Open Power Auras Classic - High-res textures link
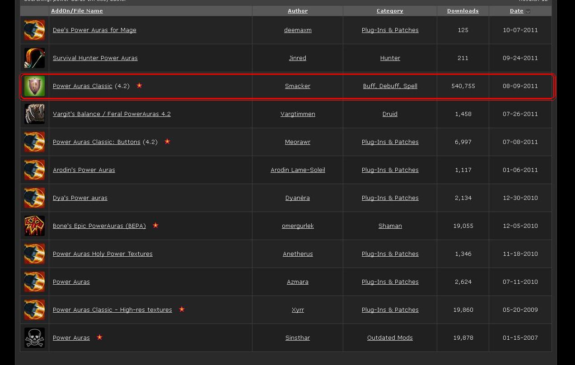This screenshot has height=365, width=575. point(112,310)
